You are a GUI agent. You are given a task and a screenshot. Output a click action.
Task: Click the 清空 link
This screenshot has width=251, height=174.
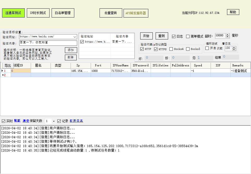coord(26,121)
